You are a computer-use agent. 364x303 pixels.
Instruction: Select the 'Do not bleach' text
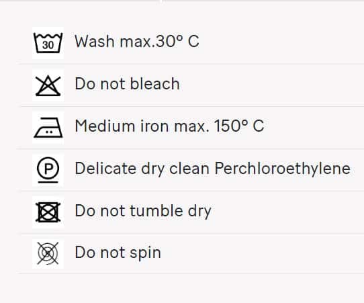point(127,83)
